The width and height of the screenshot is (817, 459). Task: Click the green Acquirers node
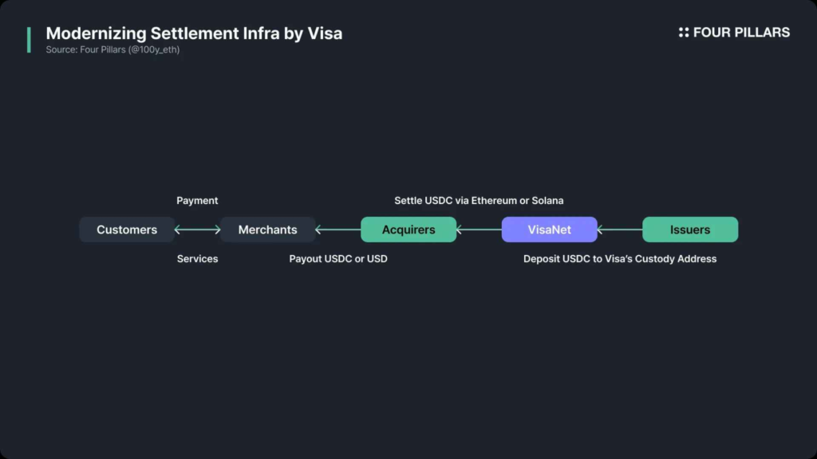(x=408, y=229)
